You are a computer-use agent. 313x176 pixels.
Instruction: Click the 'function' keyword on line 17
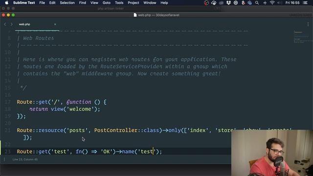tap(79, 102)
